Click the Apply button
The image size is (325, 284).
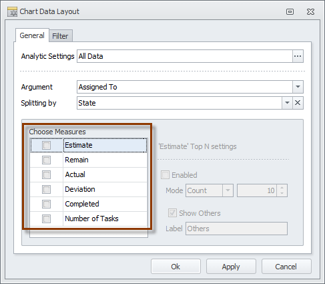click(x=231, y=267)
